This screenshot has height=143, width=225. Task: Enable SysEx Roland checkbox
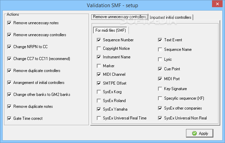tap(99, 101)
